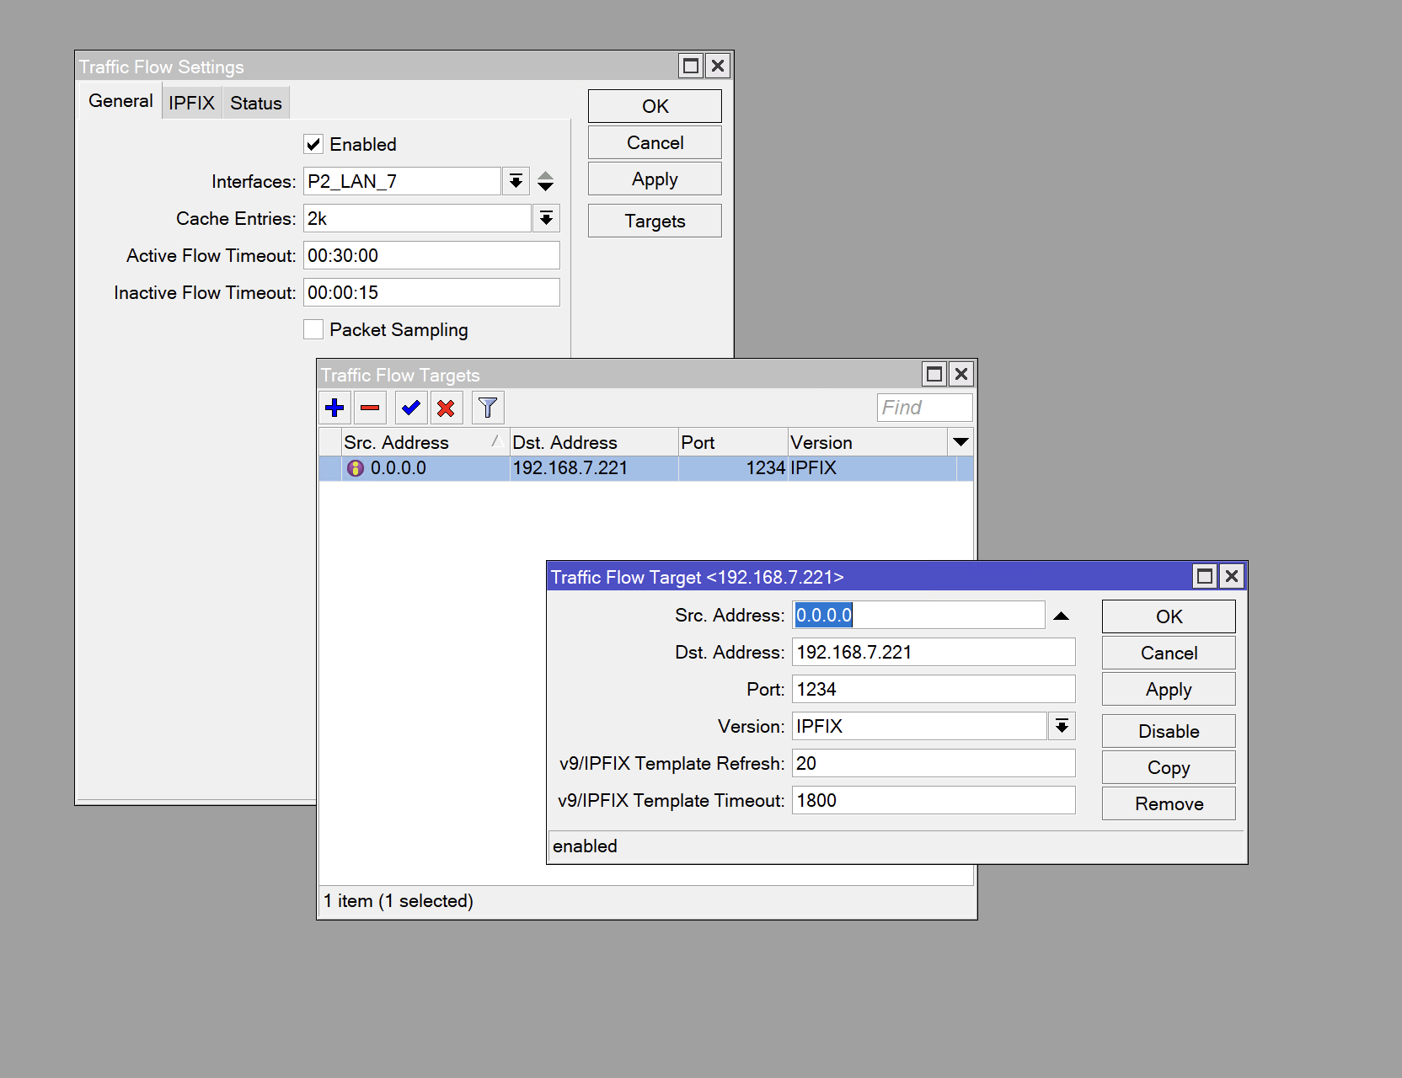Image resolution: width=1402 pixels, height=1078 pixels.
Task: Click the Version field showing IPFIX
Action: tap(919, 726)
